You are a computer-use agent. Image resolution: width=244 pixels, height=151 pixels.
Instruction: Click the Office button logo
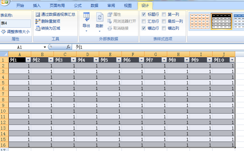(4, 2)
